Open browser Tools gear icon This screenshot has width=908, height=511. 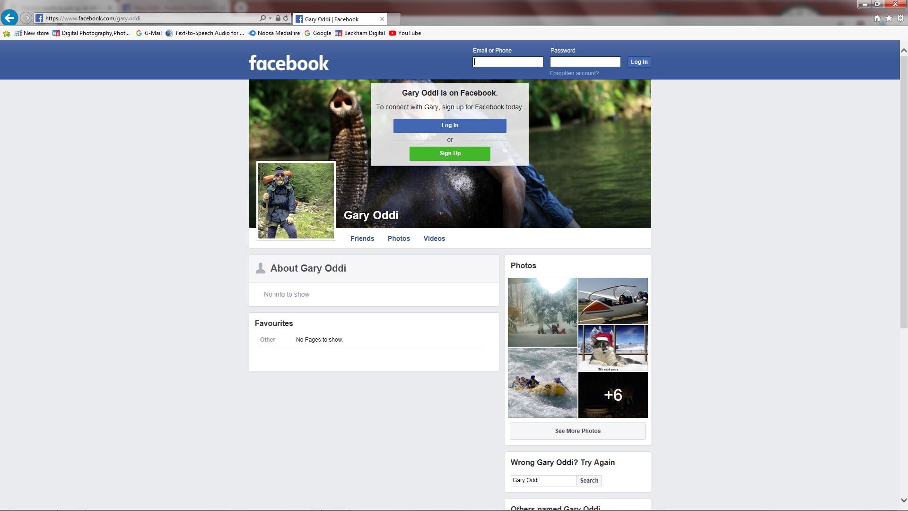(x=900, y=18)
